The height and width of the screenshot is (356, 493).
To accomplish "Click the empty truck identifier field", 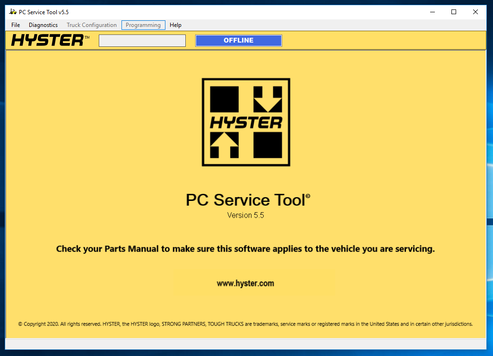I will pos(142,40).
